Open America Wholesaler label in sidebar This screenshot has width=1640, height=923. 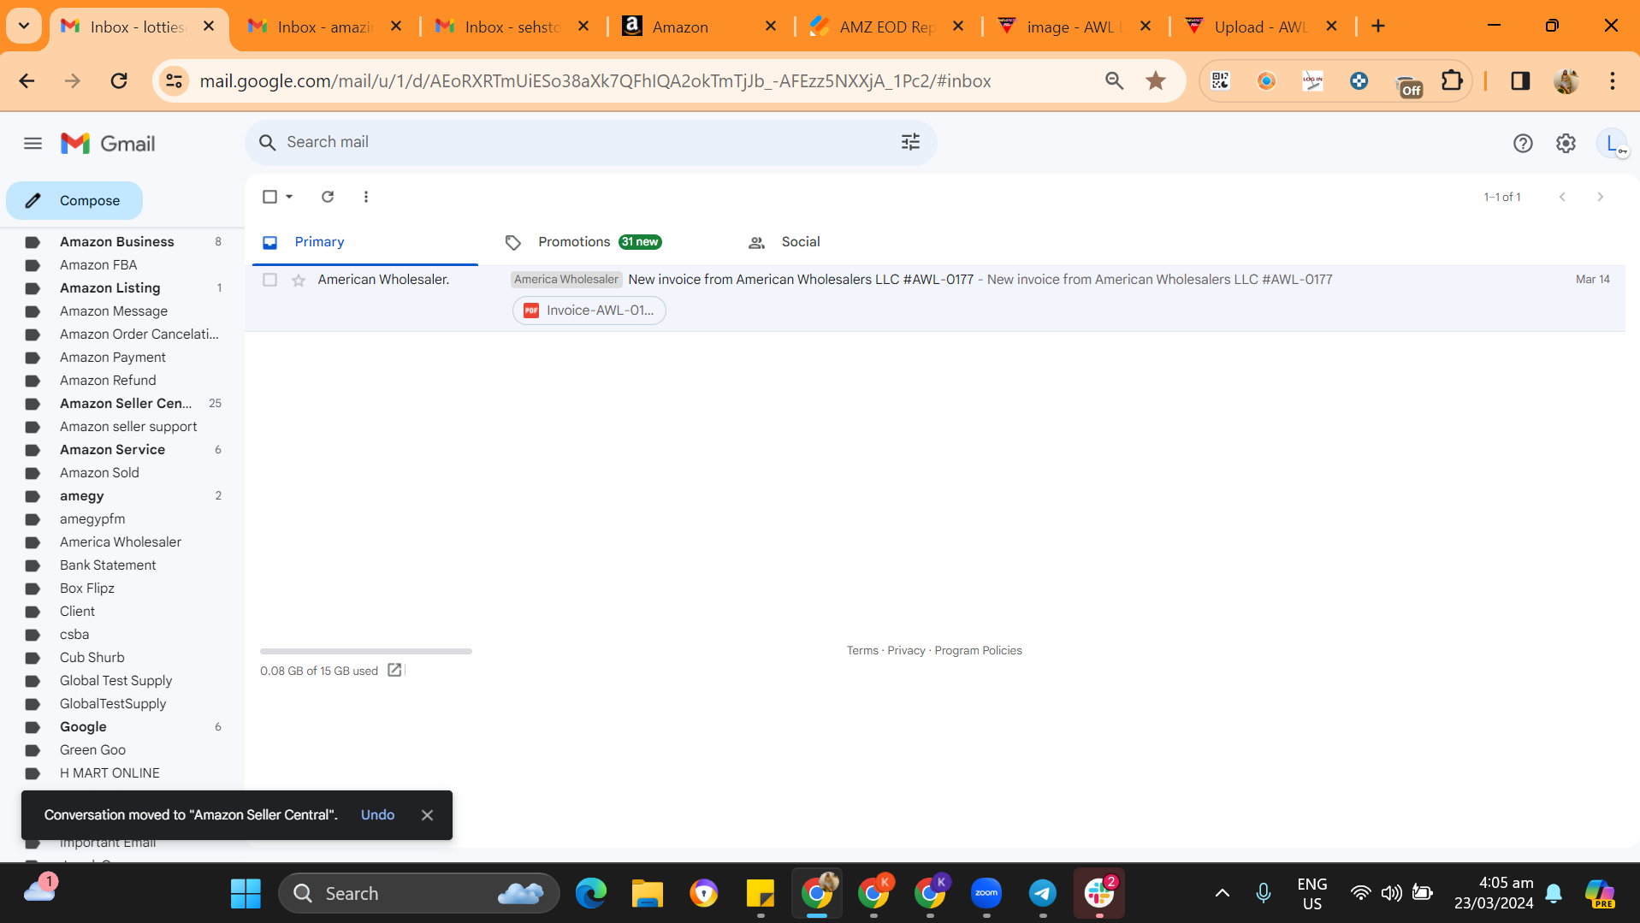[x=121, y=542]
